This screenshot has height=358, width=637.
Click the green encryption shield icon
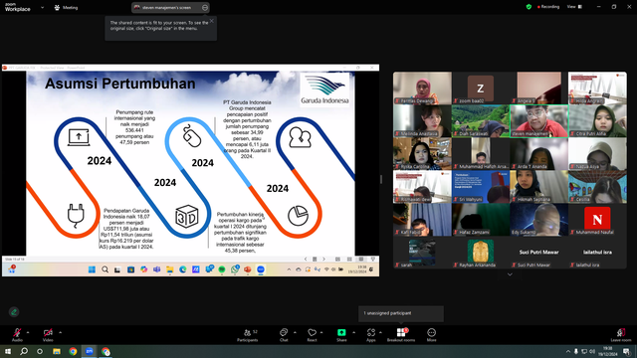click(x=529, y=7)
